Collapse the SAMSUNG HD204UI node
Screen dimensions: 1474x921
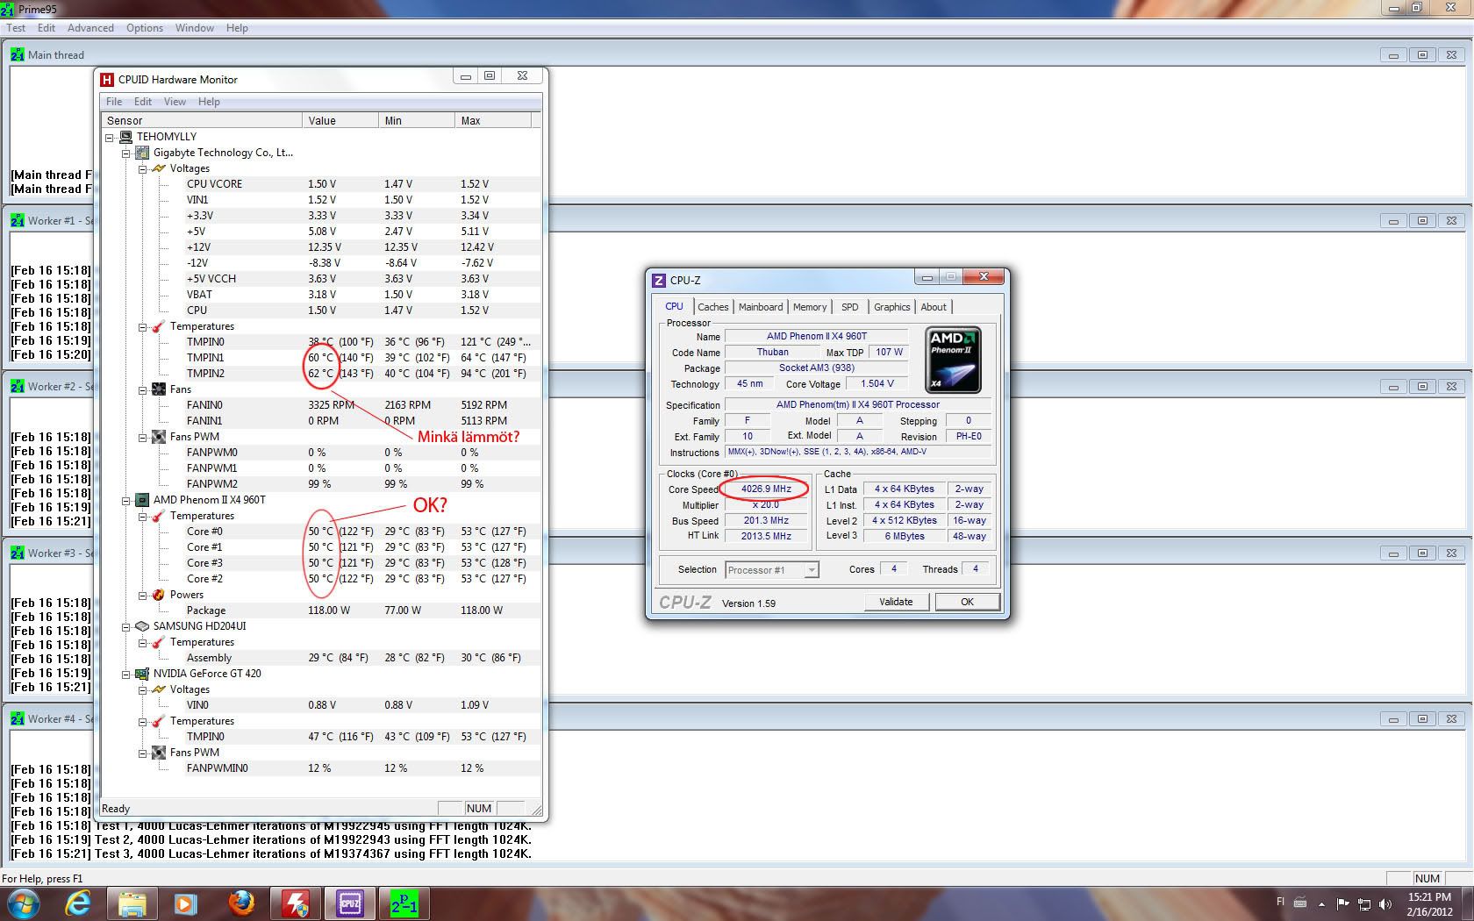[125, 626]
